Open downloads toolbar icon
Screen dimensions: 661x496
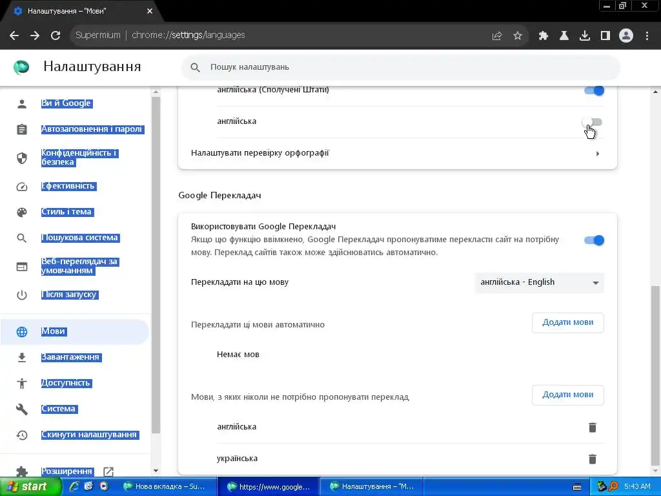click(x=585, y=36)
